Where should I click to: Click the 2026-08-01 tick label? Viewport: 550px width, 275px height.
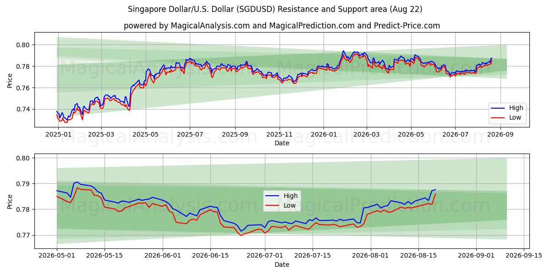(x=370, y=256)
